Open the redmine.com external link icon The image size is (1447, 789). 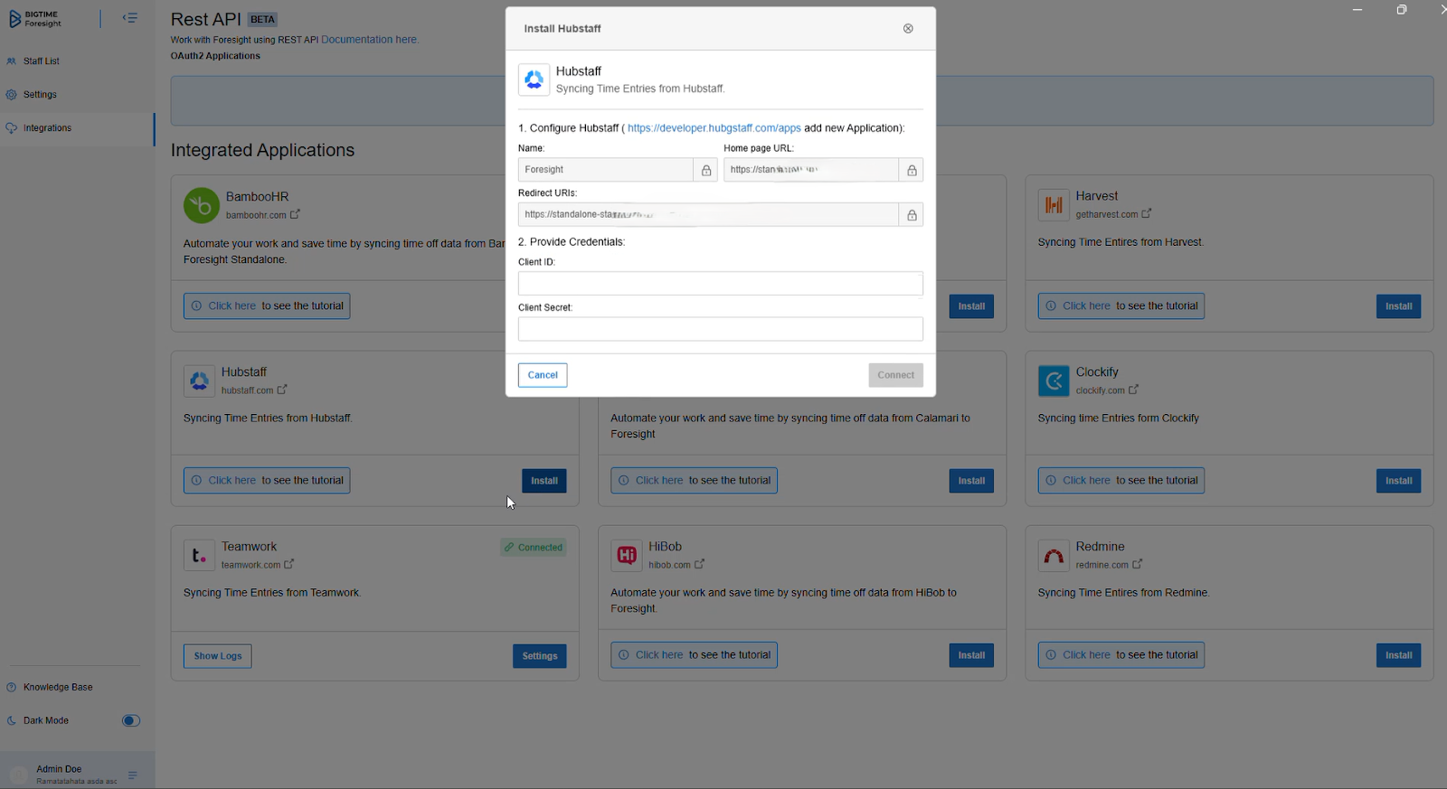(x=1138, y=565)
